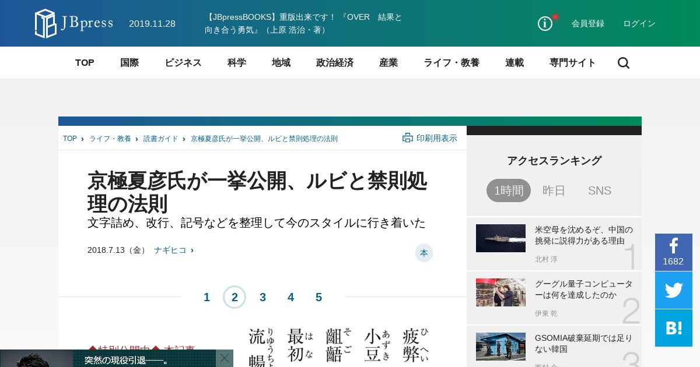Open the information notification icon
The image size is (700, 367).
pos(545,23)
